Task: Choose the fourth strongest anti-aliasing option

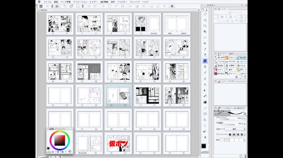Action: [x=242, y=134]
